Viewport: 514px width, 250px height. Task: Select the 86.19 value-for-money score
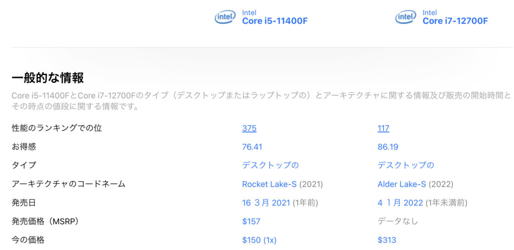pyautogui.click(x=388, y=147)
